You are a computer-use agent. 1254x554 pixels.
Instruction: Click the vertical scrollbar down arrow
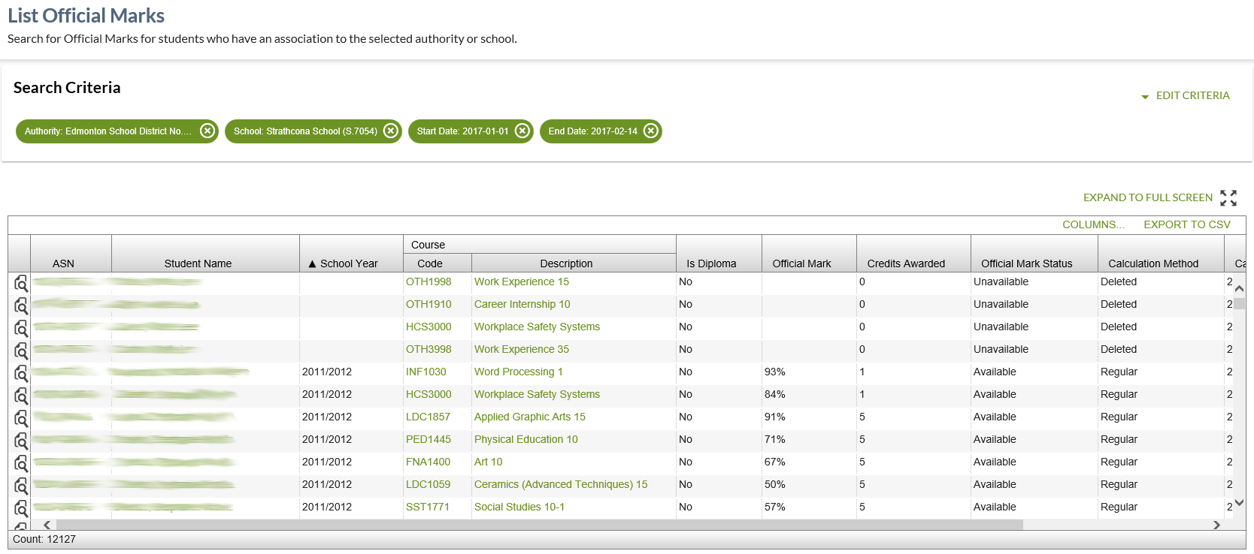[x=1239, y=502]
